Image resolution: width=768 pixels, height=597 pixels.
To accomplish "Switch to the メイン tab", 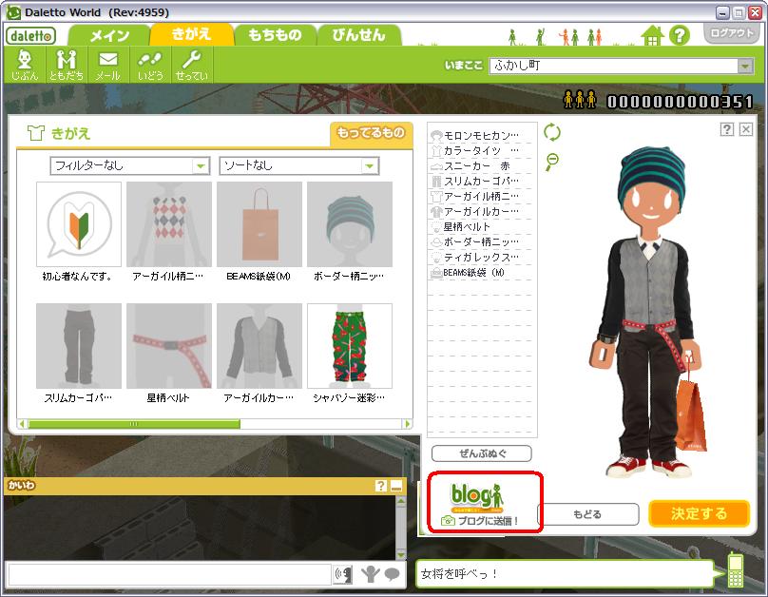I will point(109,35).
